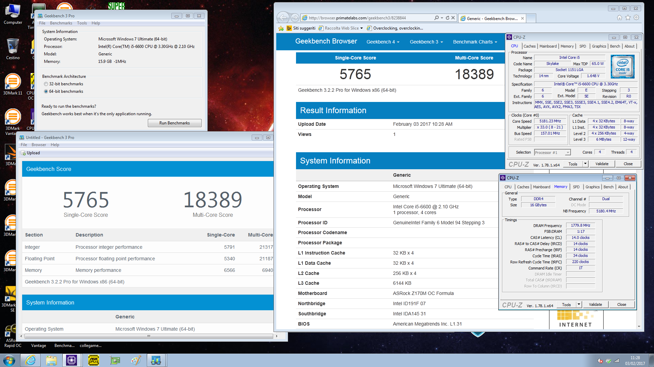Click the Upload toolbar icon in Geekbench

30,153
